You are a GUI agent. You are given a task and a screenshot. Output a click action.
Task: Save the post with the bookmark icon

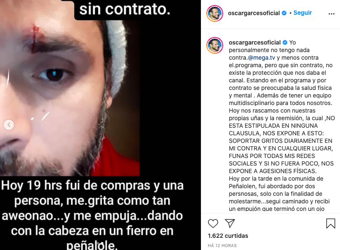[331, 224]
